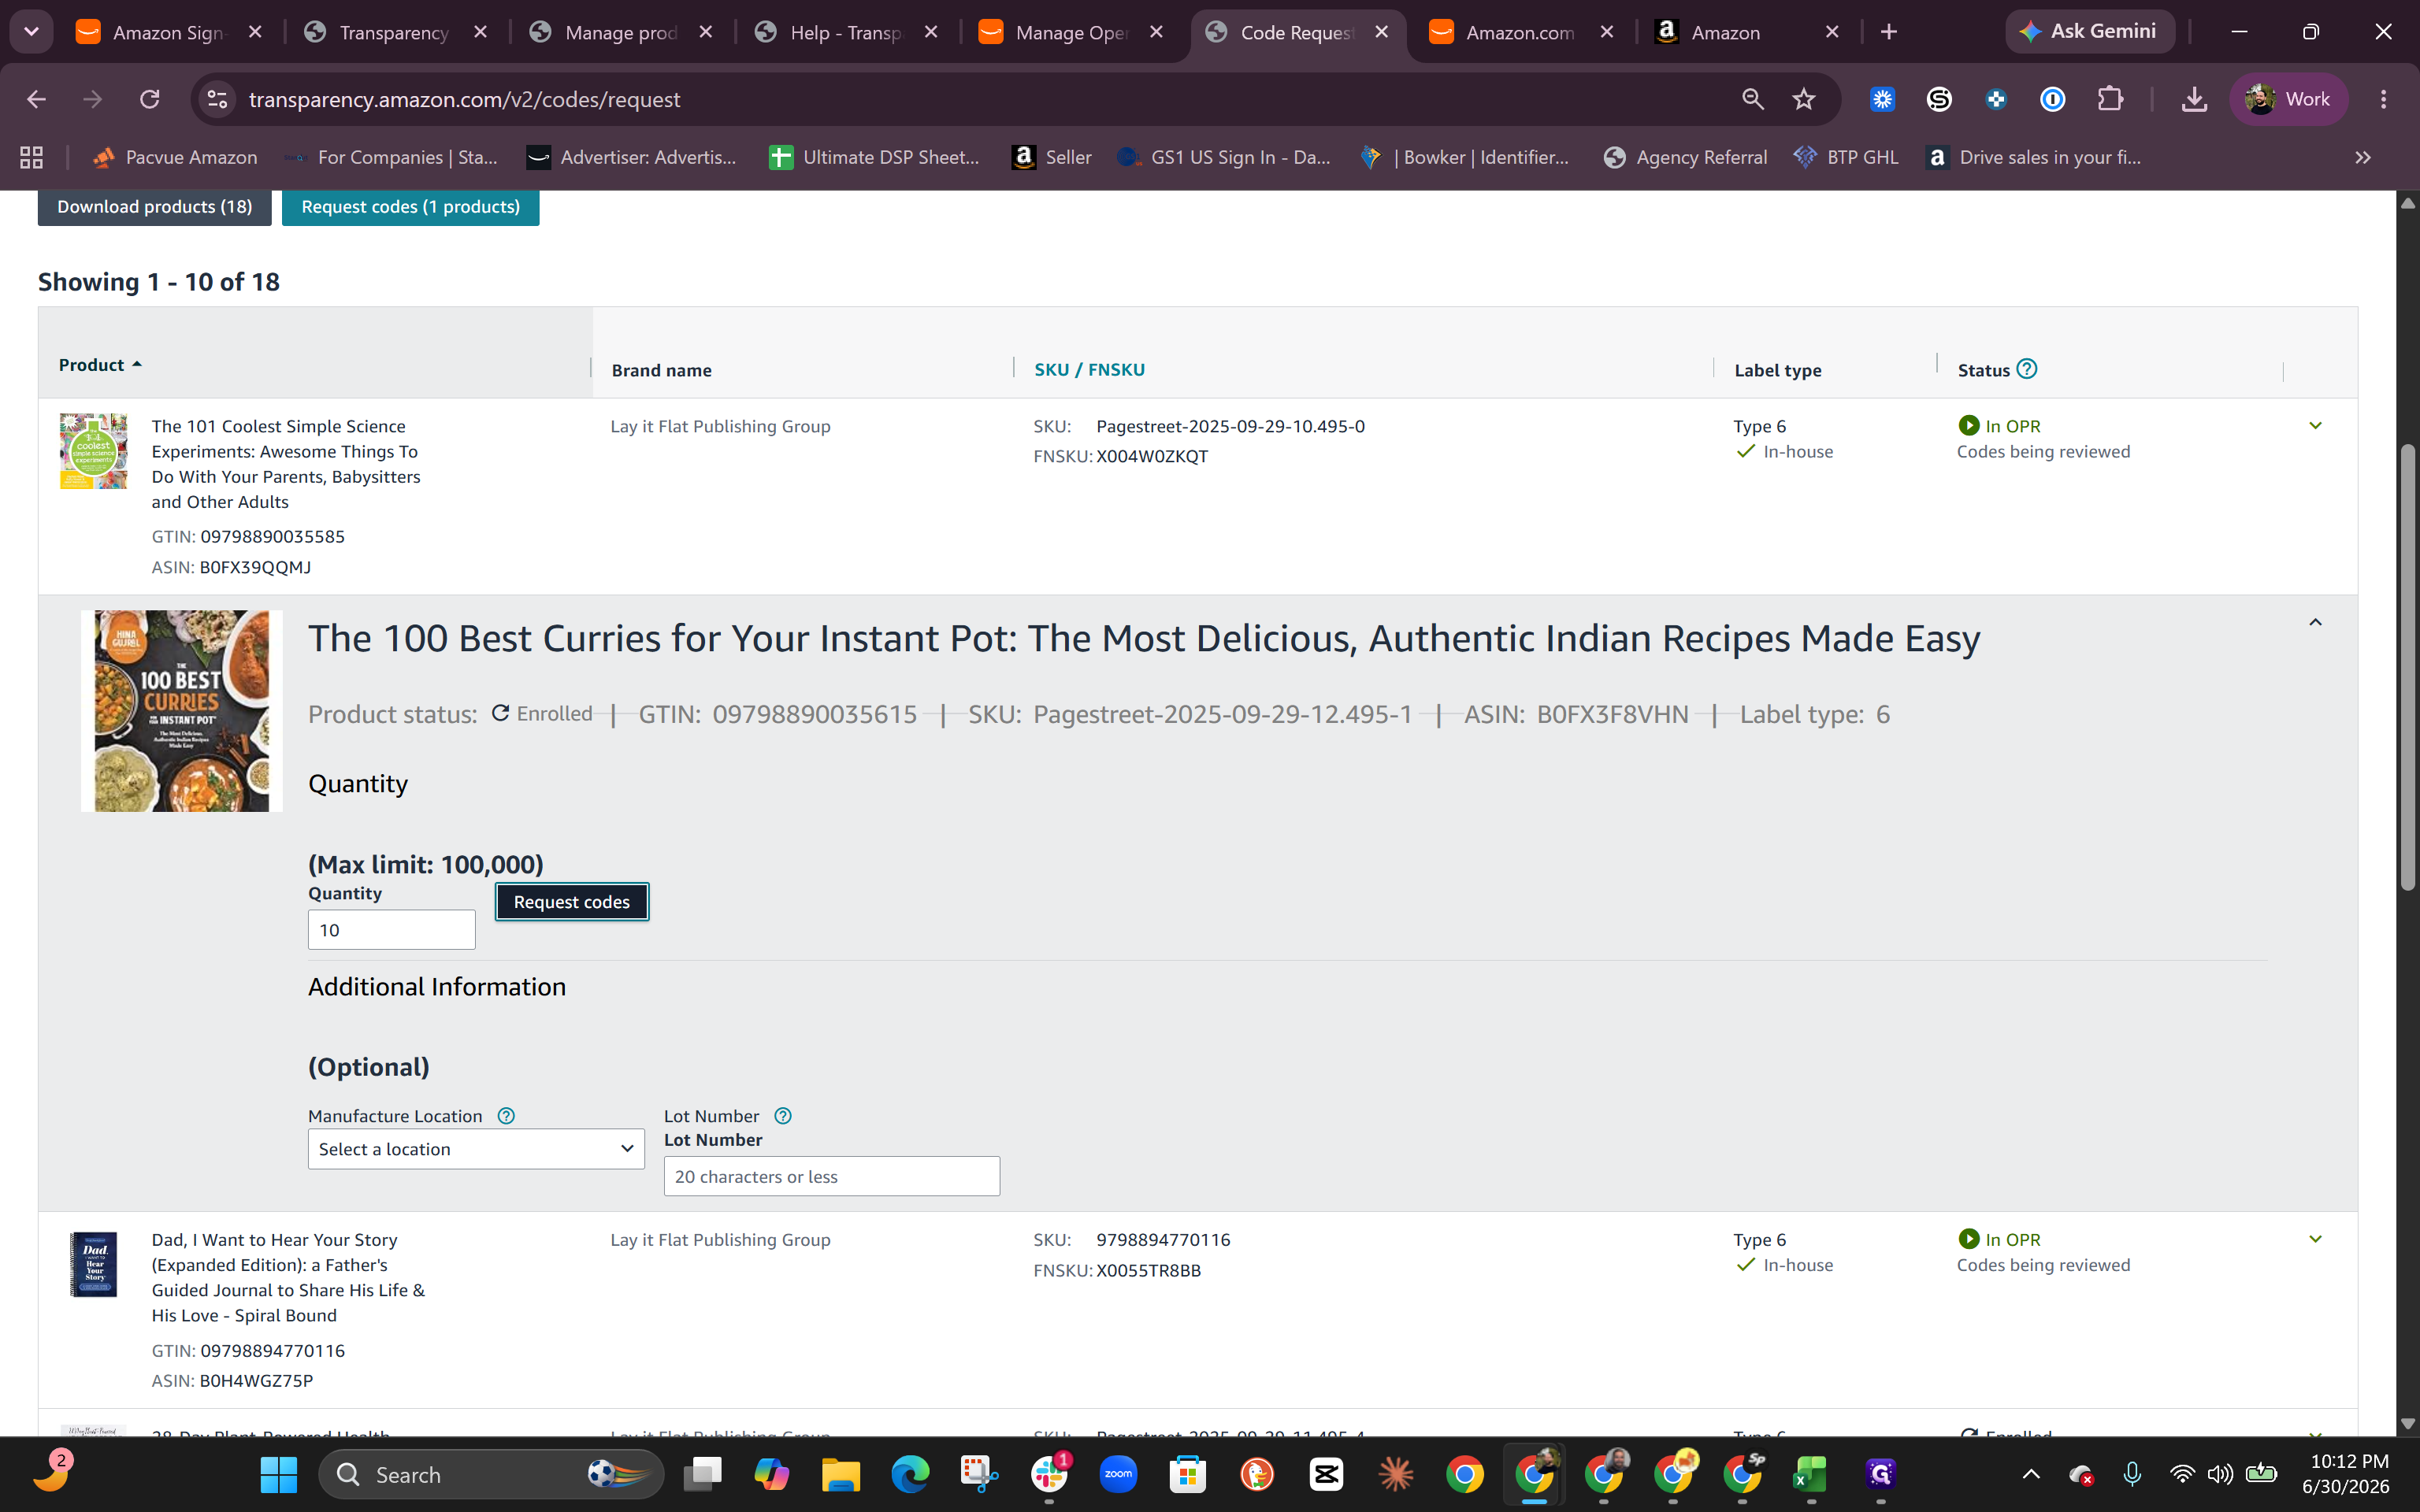Click the Quantity input field
Image resolution: width=2420 pixels, height=1512 pixels.
click(x=391, y=929)
